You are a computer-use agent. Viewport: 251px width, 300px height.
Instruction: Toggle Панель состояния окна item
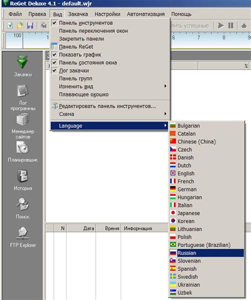click(110, 62)
